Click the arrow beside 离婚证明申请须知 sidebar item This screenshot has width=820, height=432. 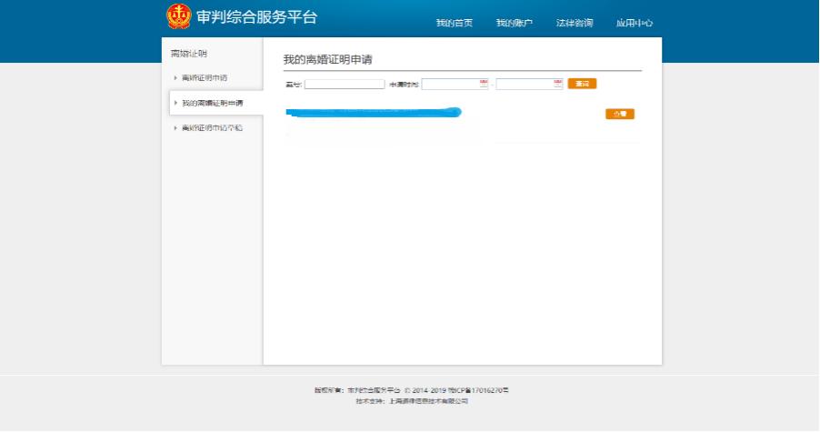tap(175, 128)
